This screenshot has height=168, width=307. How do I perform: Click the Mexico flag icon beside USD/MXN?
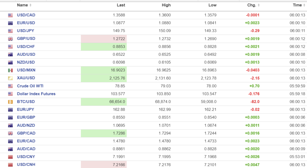pos(10,70)
